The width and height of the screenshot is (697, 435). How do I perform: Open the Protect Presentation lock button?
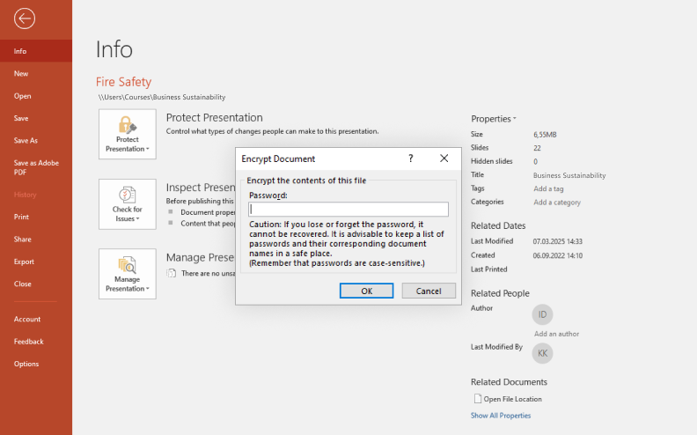[x=128, y=135]
